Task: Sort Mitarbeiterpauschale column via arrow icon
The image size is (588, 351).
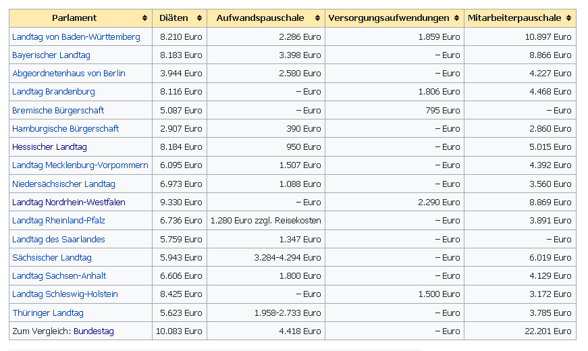Action: pos(569,18)
